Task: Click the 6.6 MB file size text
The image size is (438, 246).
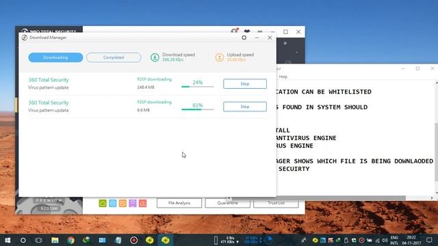Action: coord(143,110)
